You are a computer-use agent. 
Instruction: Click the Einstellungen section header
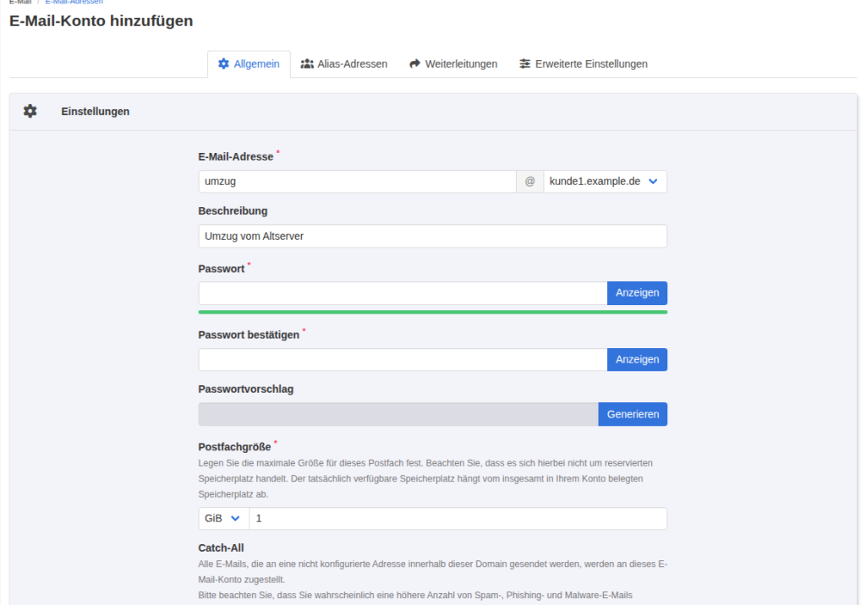point(433,112)
